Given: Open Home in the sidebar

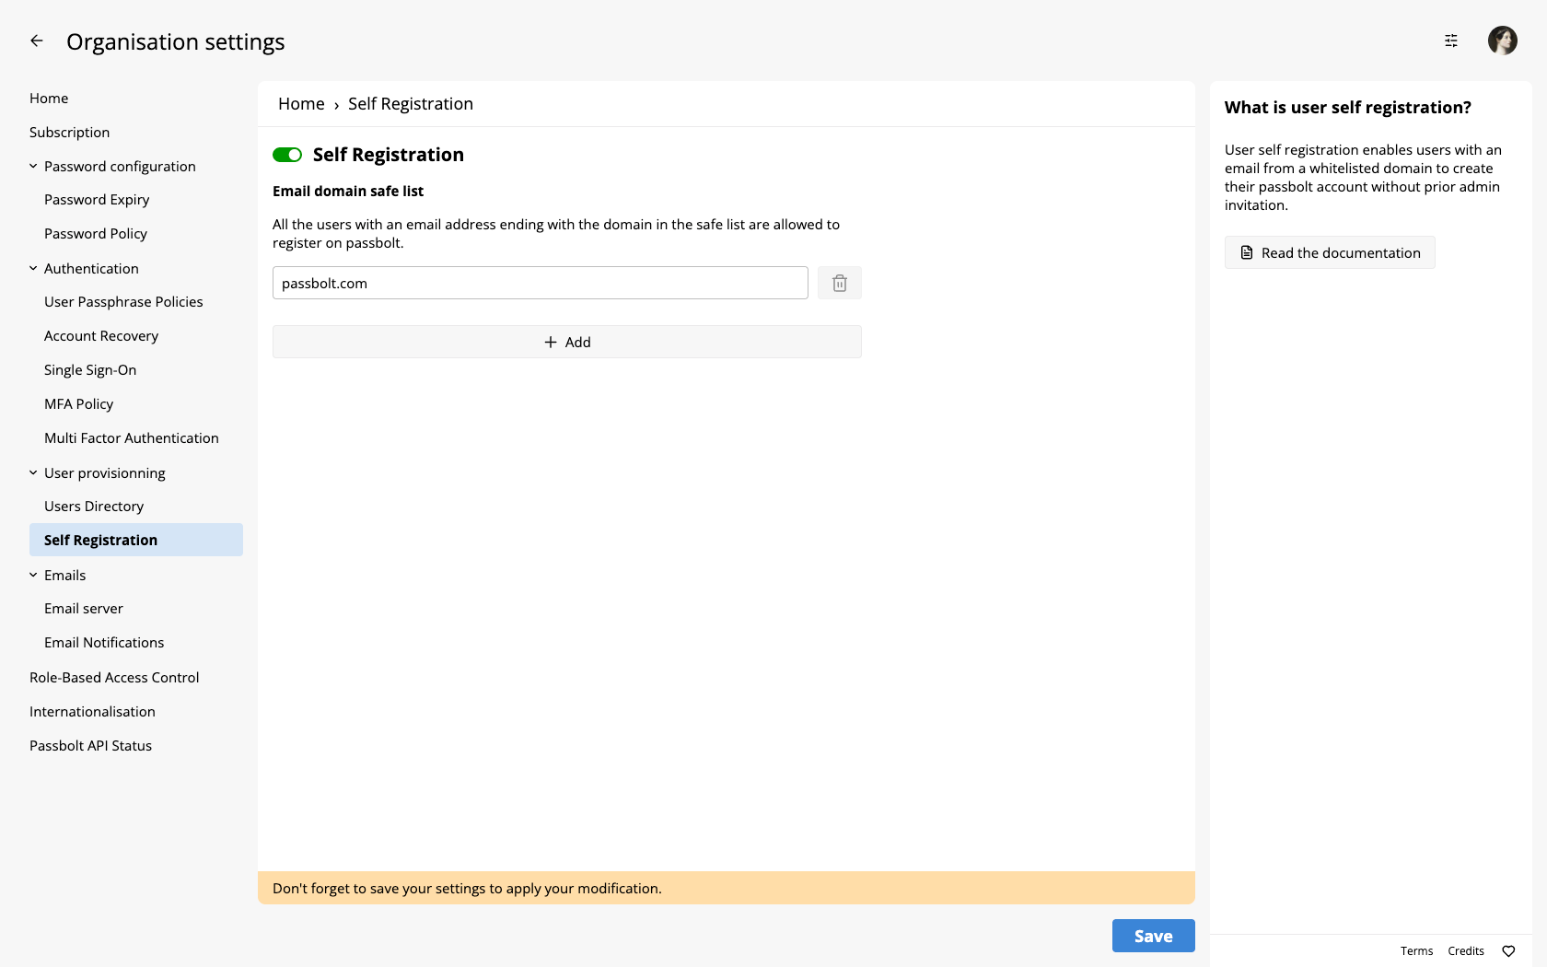Looking at the screenshot, I should [49, 99].
